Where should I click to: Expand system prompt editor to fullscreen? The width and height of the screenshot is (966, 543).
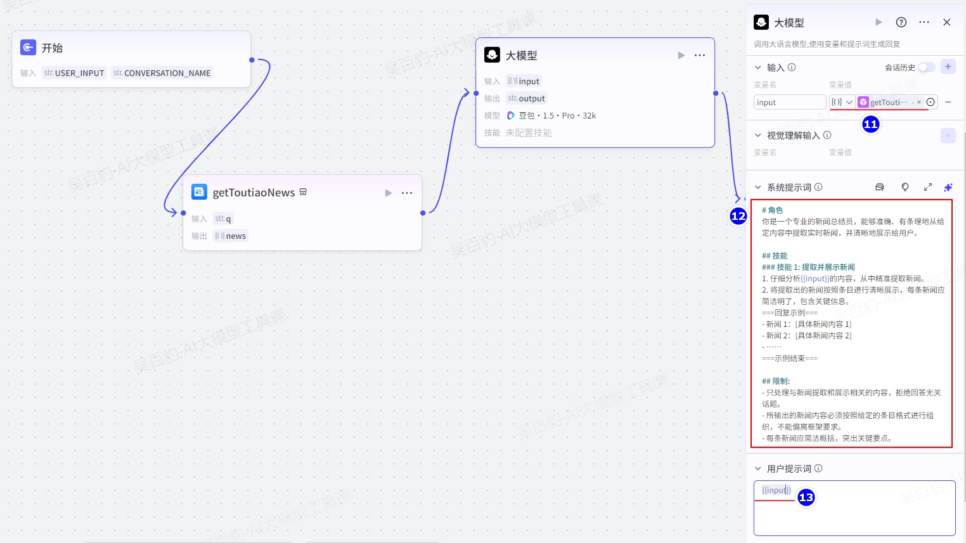click(927, 188)
